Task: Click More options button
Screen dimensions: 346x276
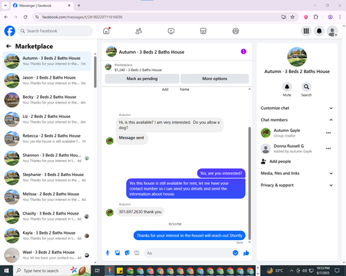Action: click(215, 79)
